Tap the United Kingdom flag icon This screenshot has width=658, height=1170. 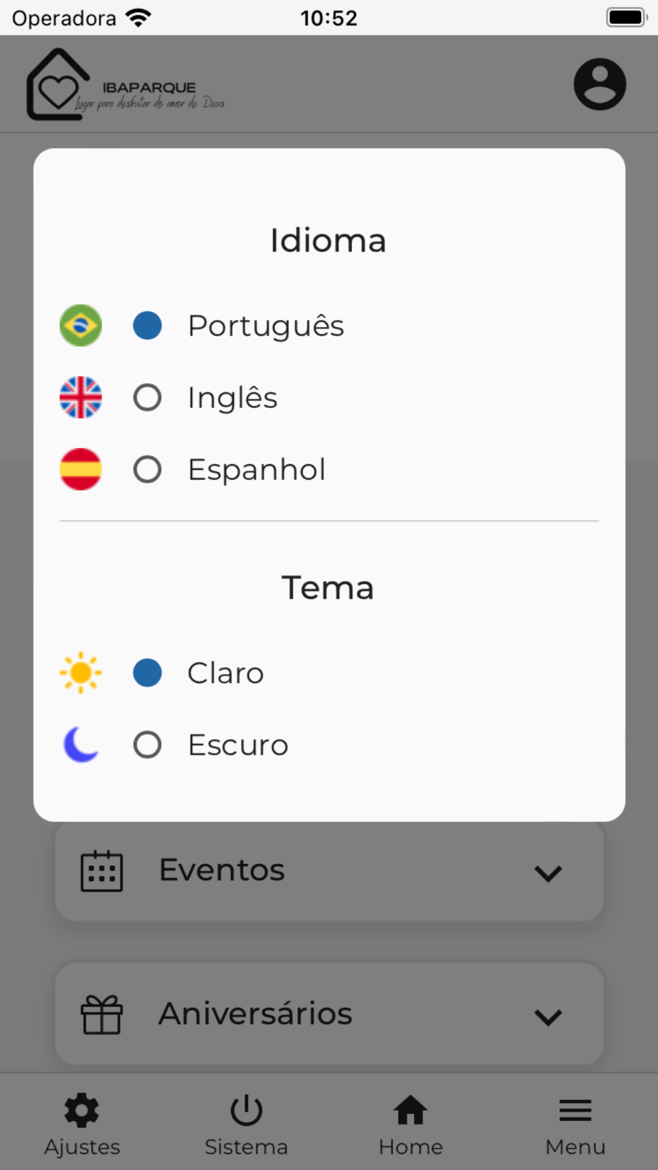pos(81,397)
